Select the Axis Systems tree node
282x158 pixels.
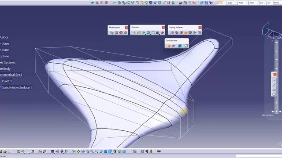coord(8,62)
